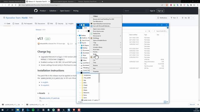Open File Explorer from the taskbar
Viewport: 200px width, 112px height.
pyautogui.click(x=18, y=110)
